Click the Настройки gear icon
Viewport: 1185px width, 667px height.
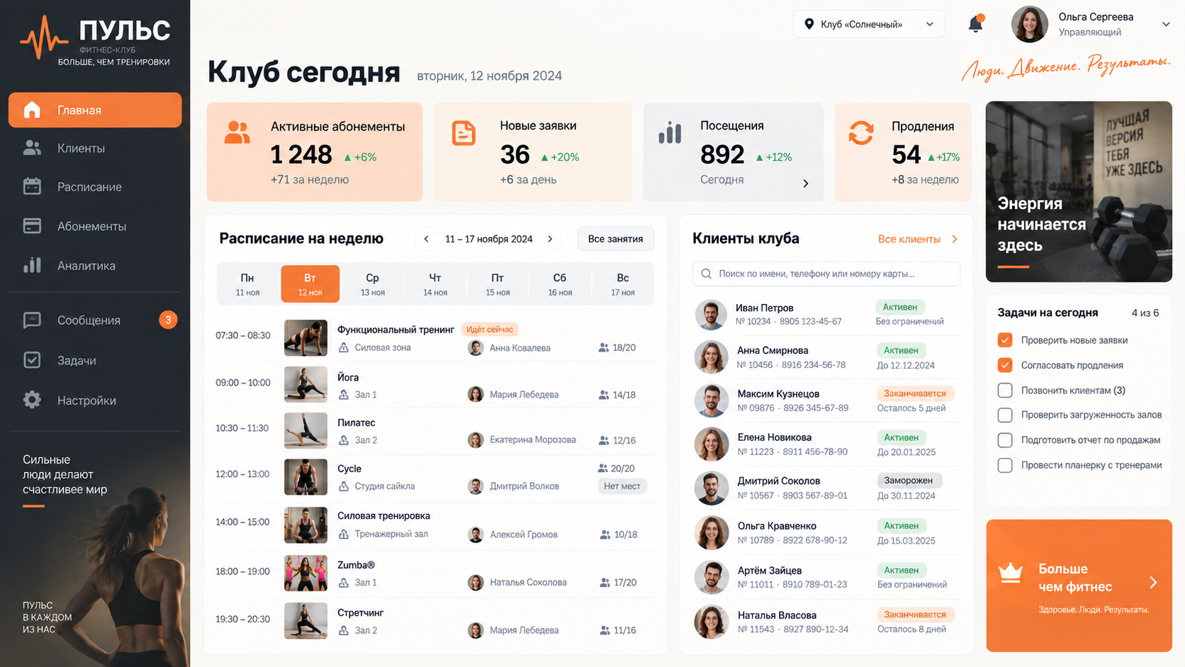[x=32, y=400]
